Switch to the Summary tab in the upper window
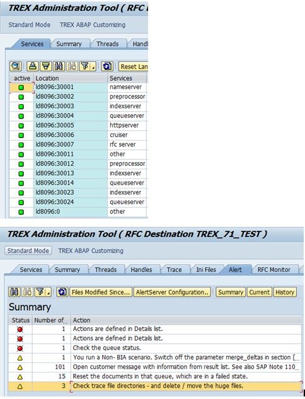This screenshot has height=399, width=305. [x=69, y=43]
